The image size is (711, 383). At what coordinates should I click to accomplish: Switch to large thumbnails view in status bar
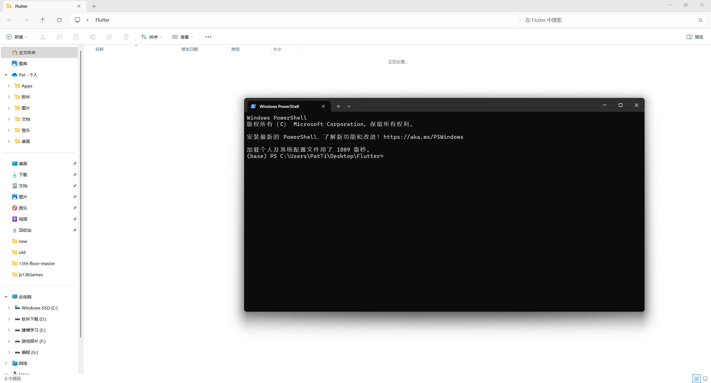705,379
